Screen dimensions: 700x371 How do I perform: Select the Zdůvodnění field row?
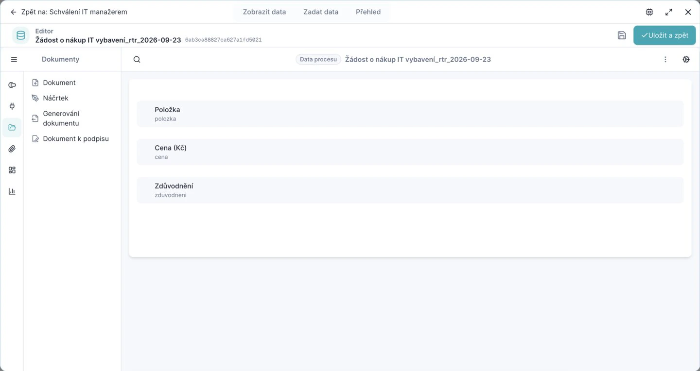pyautogui.click(x=410, y=190)
